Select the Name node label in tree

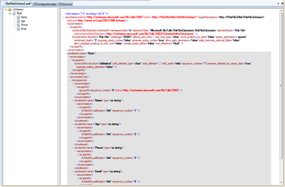point(24,17)
